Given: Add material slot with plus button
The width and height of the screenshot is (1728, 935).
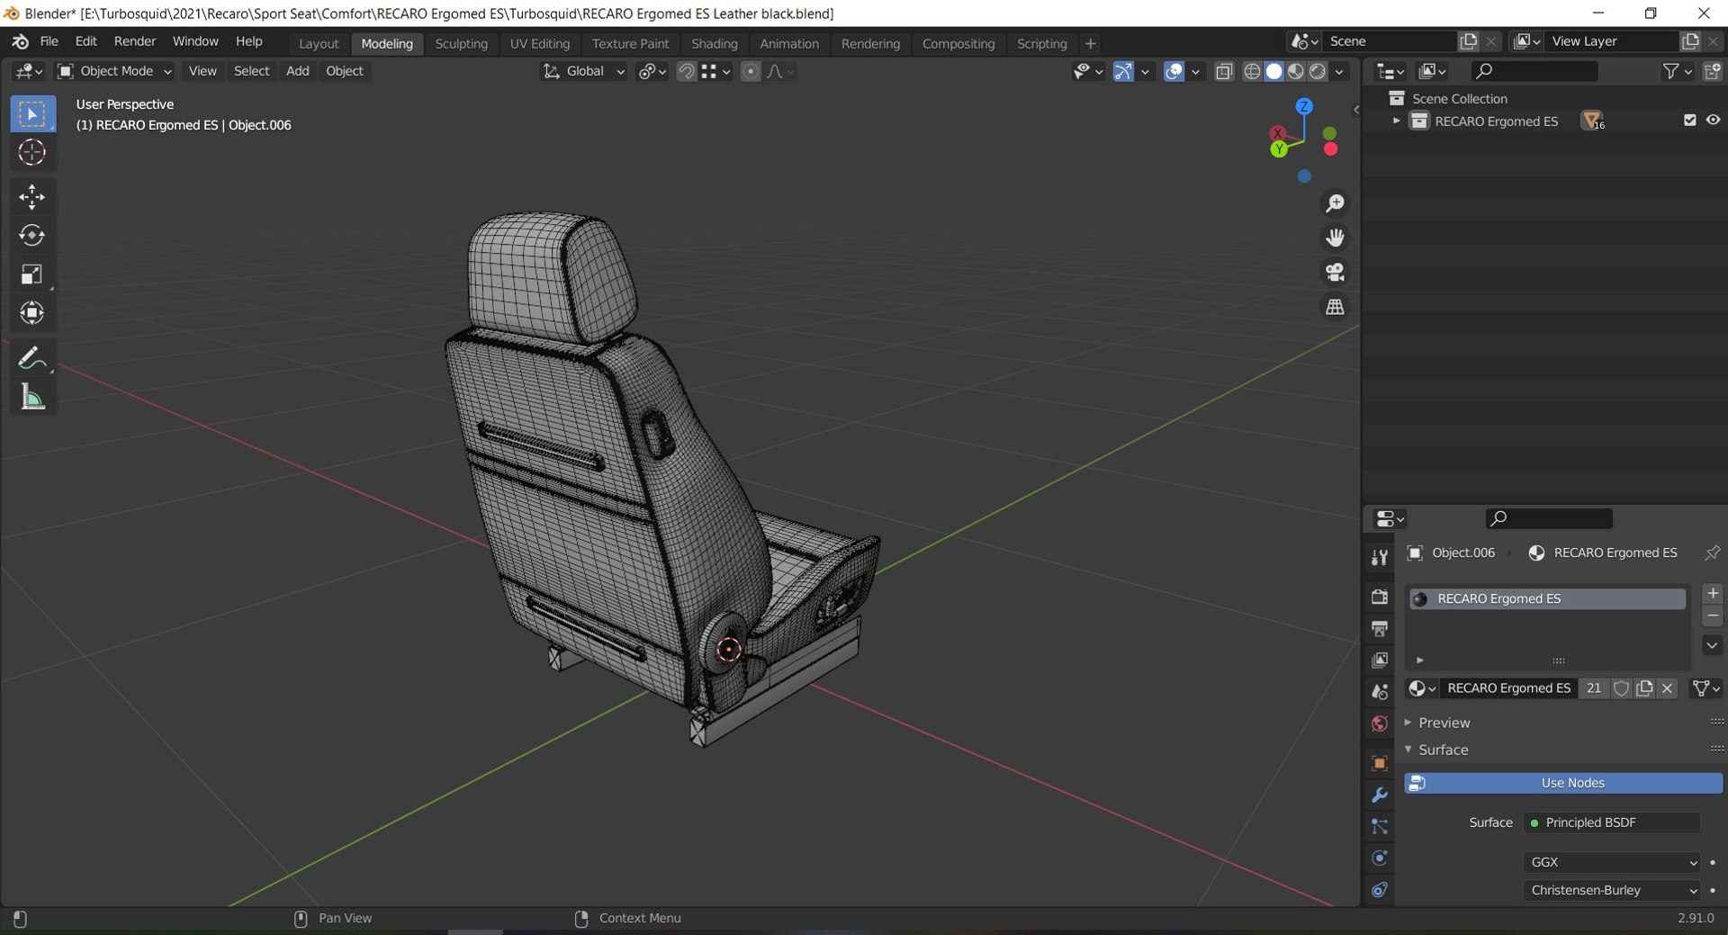Looking at the screenshot, I should (1713, 593).
